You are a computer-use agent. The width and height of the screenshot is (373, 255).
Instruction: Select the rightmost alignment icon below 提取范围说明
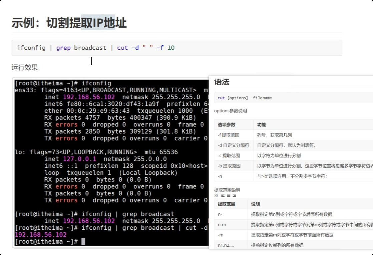(x=234, y=195)
